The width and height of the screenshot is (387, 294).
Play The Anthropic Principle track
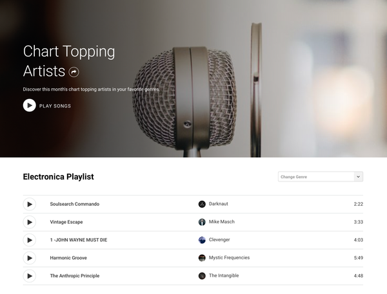30,276
